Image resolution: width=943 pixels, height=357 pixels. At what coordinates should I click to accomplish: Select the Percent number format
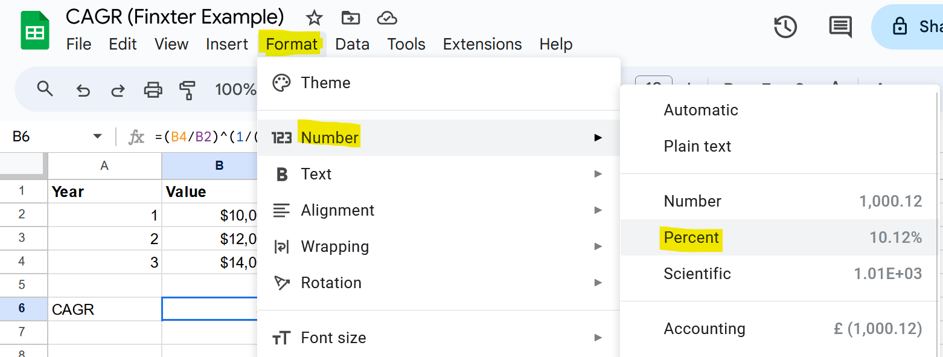[691, 237]
